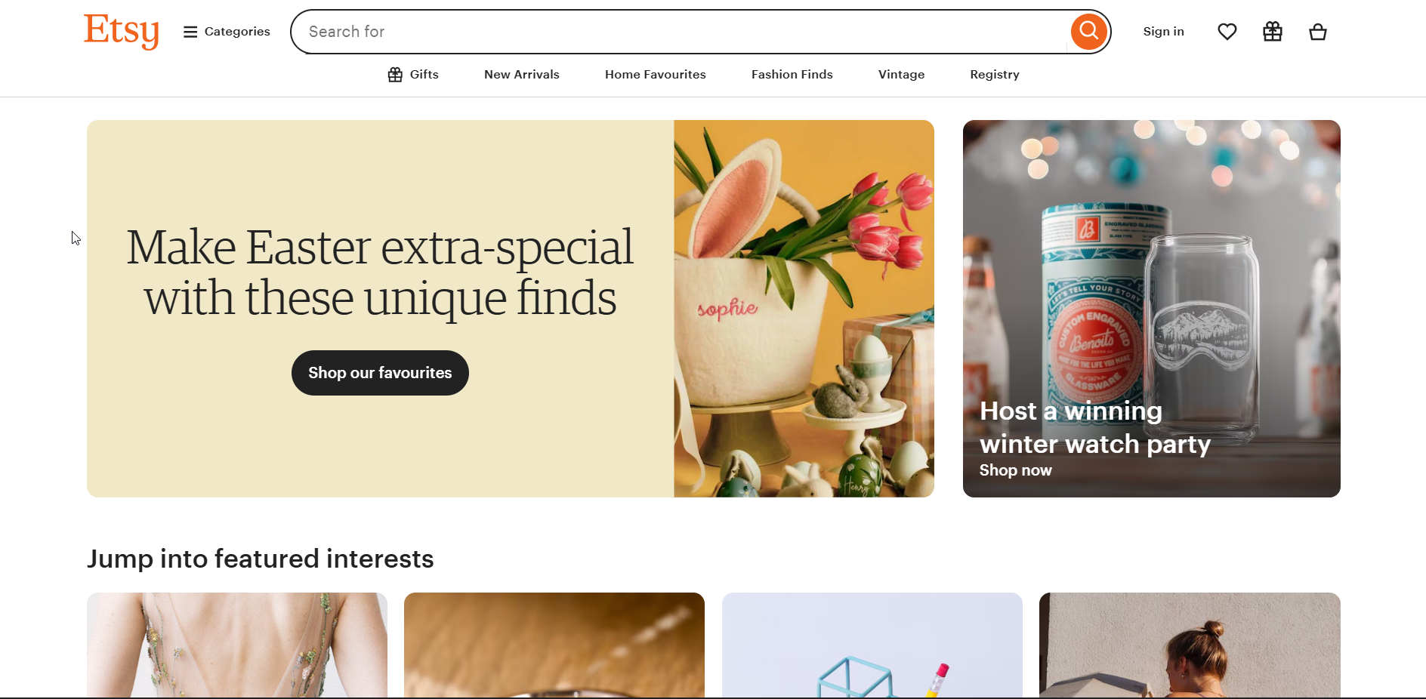1426x699 pixels.
Task: Select the Vintage navigation link
Action: (901, 75)
